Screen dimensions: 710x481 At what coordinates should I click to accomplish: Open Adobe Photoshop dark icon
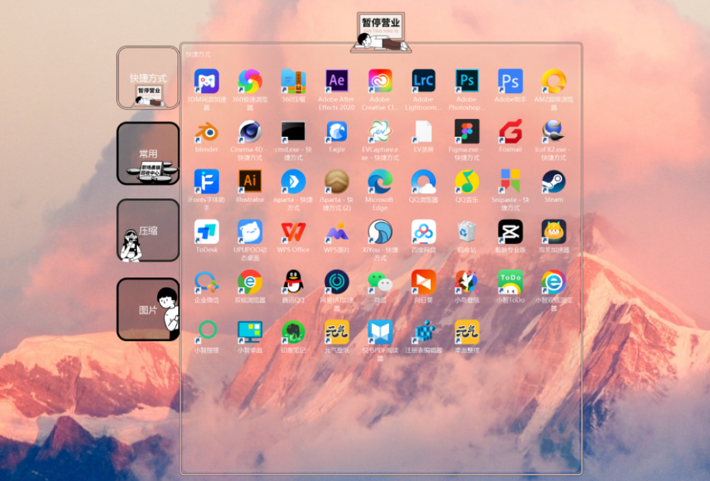pos(467,81)
